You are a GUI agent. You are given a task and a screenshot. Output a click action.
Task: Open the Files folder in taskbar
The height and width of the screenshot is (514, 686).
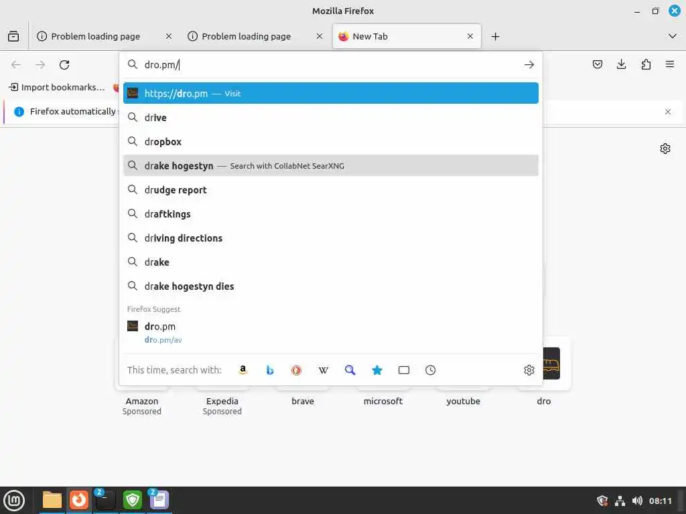tap(52, 500)
